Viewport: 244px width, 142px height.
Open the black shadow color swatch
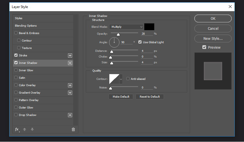(149, 27)
